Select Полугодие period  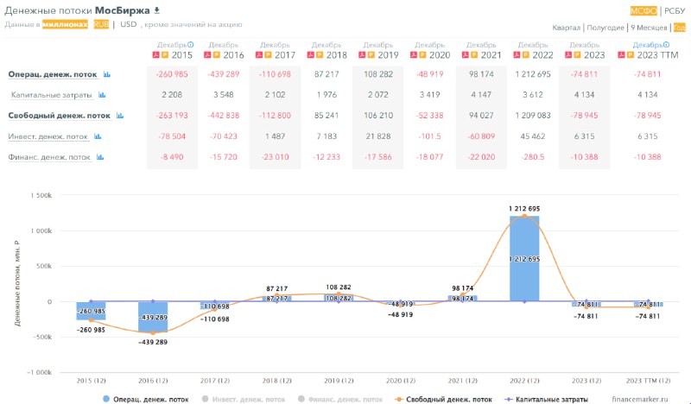click(x=605, y=28)
